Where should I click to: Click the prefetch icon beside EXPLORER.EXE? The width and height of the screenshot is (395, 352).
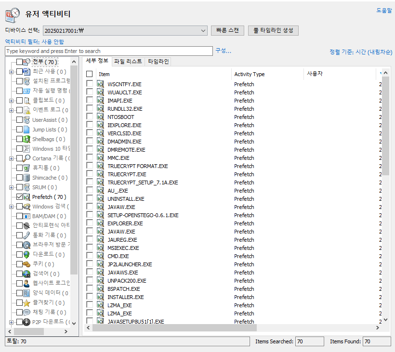point(100,223)
